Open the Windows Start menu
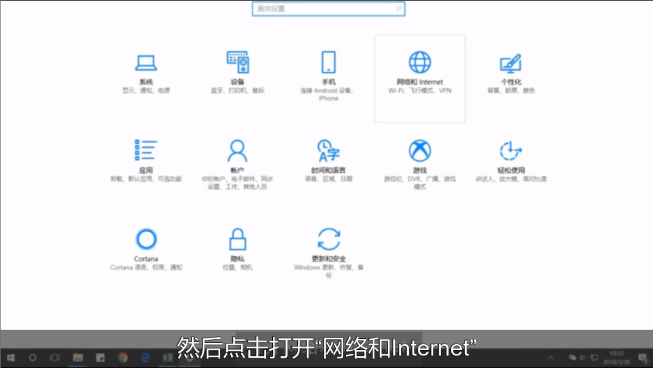Image resolution: width=653 pixels, height=368 pixels. [11, 358]
